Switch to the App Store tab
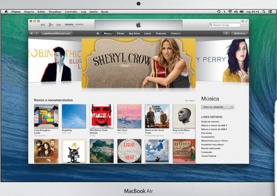Image resolution: width=277 pixels, height=196 pixels. (x=134, y=33)
